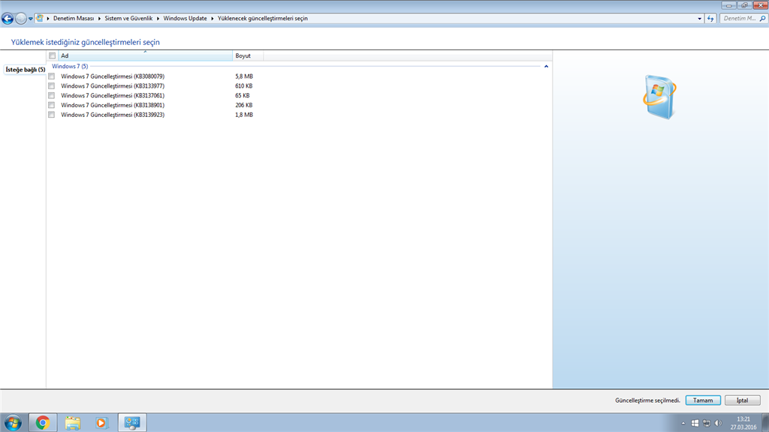Focus the Denetim Masası search box
769x432 pixels.
tap(740, 19)
